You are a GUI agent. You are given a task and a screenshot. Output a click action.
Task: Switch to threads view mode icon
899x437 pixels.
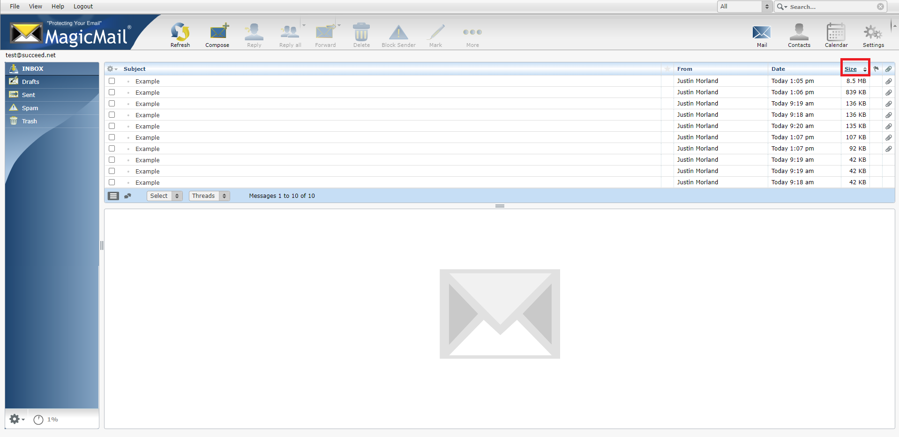point(127,196)
